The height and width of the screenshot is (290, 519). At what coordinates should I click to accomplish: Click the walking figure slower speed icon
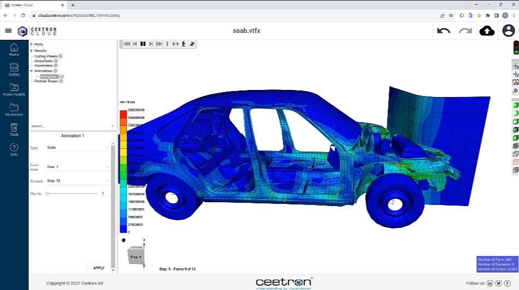(184, 44)
